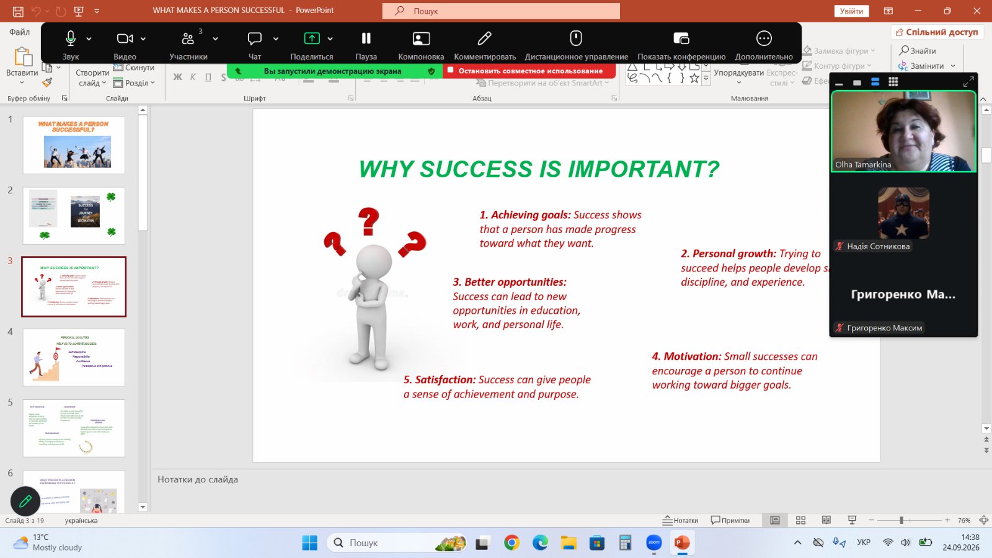This screenshot has width=992, height=558.
Task: Click the Участники participants icon
Action: [188, 38]
